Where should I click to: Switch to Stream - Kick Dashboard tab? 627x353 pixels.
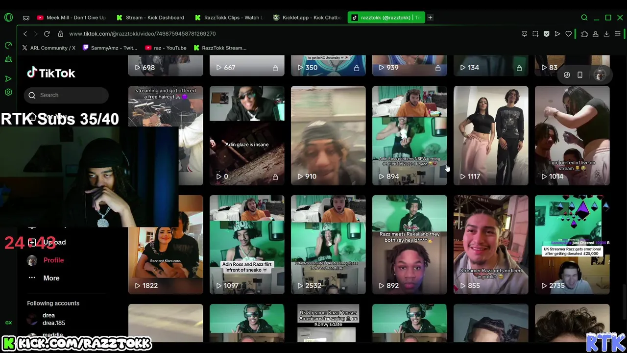[150, 18]
